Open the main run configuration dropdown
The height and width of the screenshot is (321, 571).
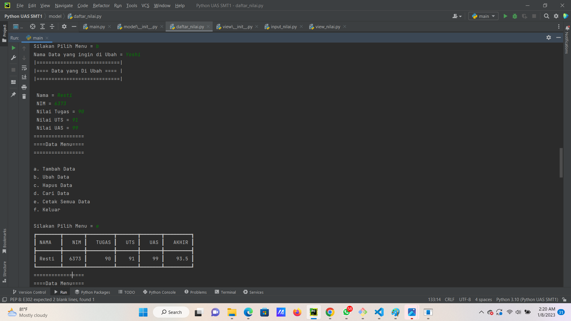[483, 16]
